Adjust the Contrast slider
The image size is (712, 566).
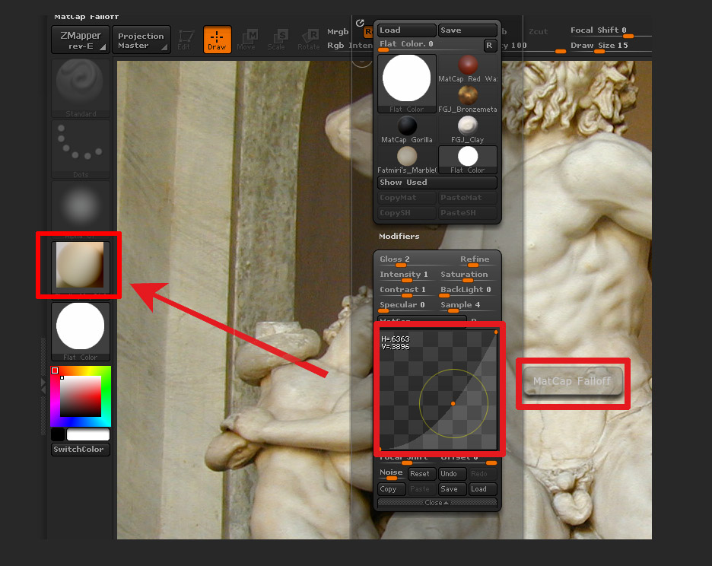pos(407,291)
